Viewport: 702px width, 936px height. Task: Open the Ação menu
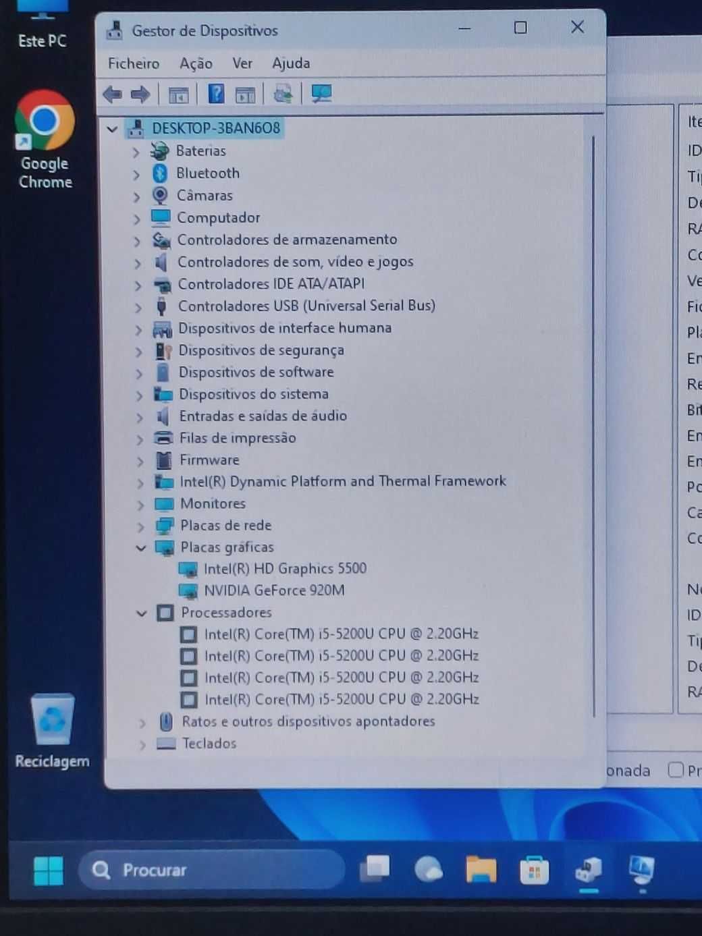pos(196,63)
